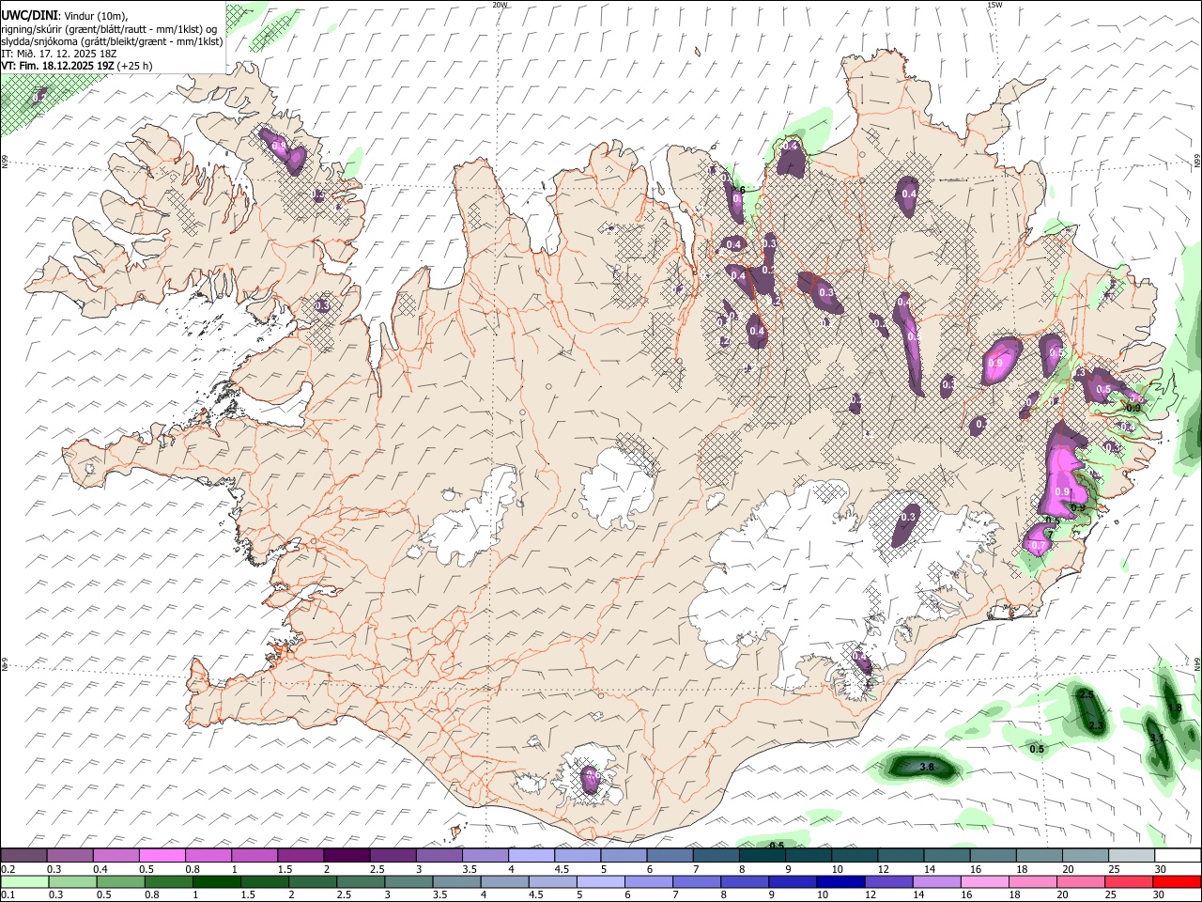
Task: Click the '4.5' label under the snow scale
Action: pos(562,869)
